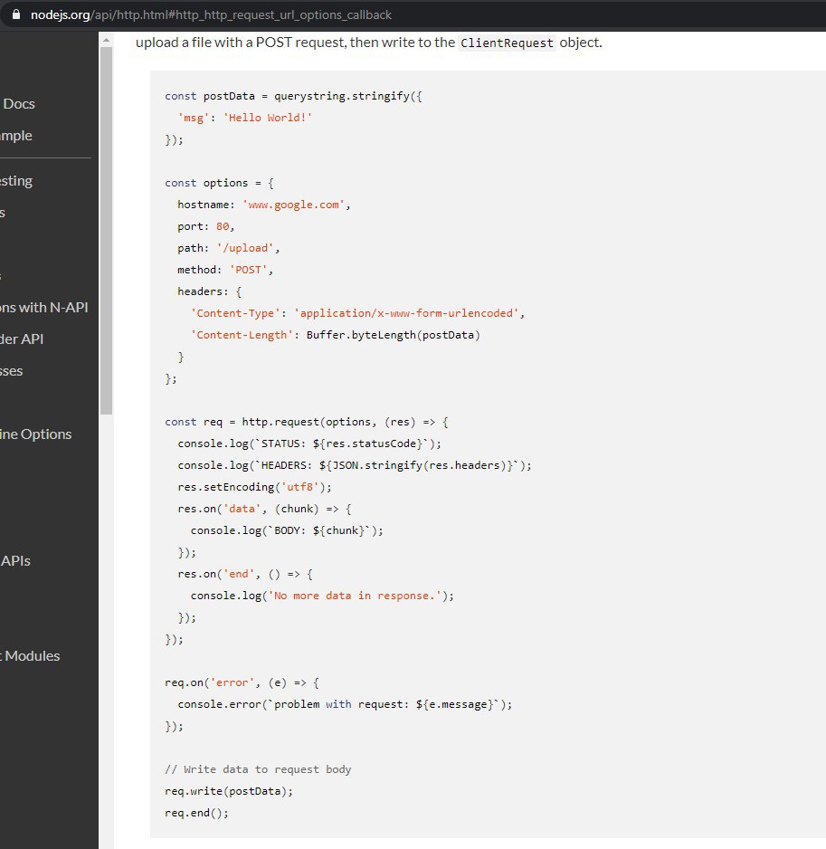Screen dimensions: 826x849
Task: Click the 'ClientRequest' inline code text
Action: tap(507, 43)
